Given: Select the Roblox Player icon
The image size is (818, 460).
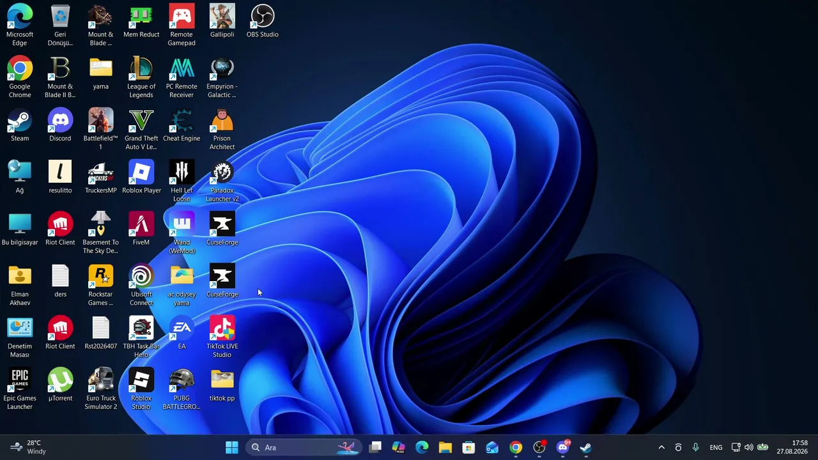Looking at the screenshot, I should pos(141,177).
